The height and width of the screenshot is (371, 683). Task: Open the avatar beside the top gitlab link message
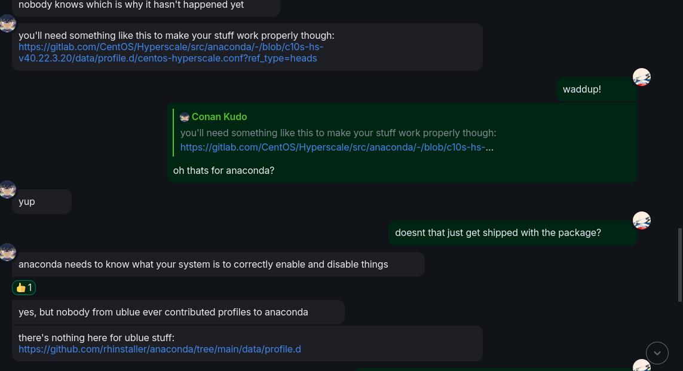pos(7,23)
